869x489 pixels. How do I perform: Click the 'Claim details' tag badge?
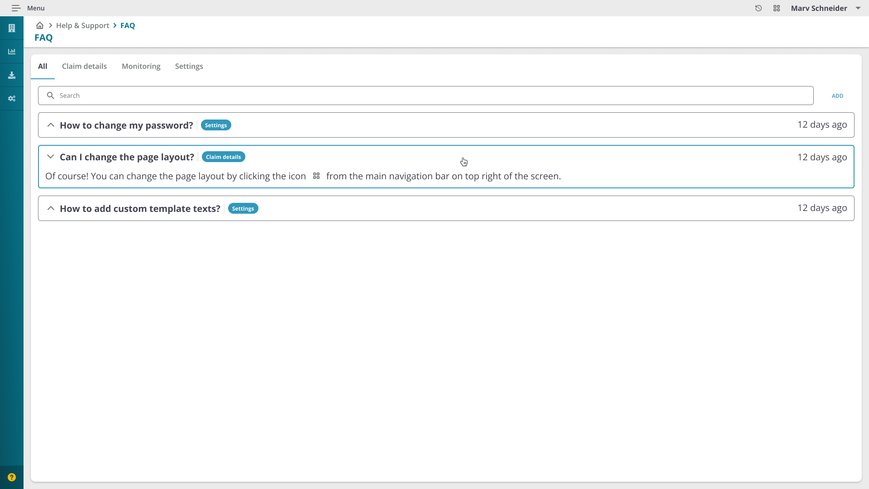pos(223,157)
